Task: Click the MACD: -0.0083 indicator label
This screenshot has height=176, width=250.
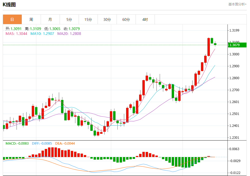Action: click(x=17, y=143)
